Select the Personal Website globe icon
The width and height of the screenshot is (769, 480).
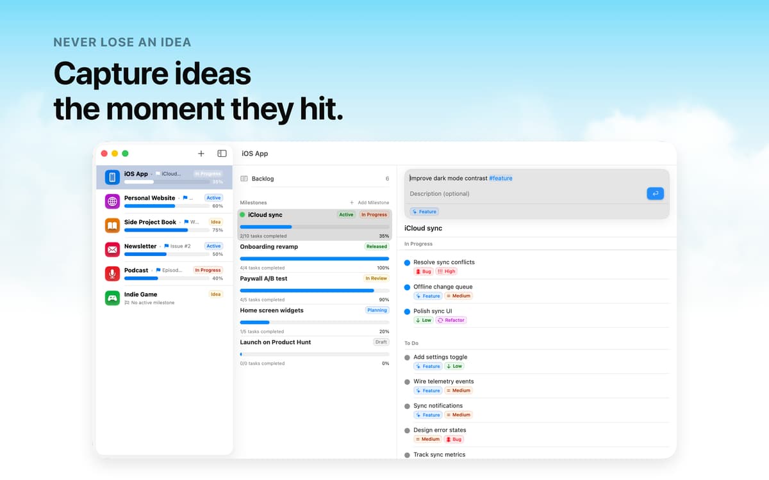click(112, 202)
